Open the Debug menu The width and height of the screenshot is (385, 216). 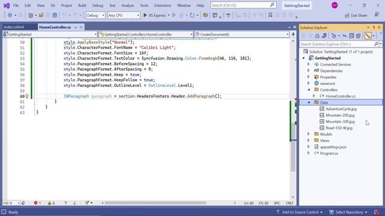[x=97, y=5]
